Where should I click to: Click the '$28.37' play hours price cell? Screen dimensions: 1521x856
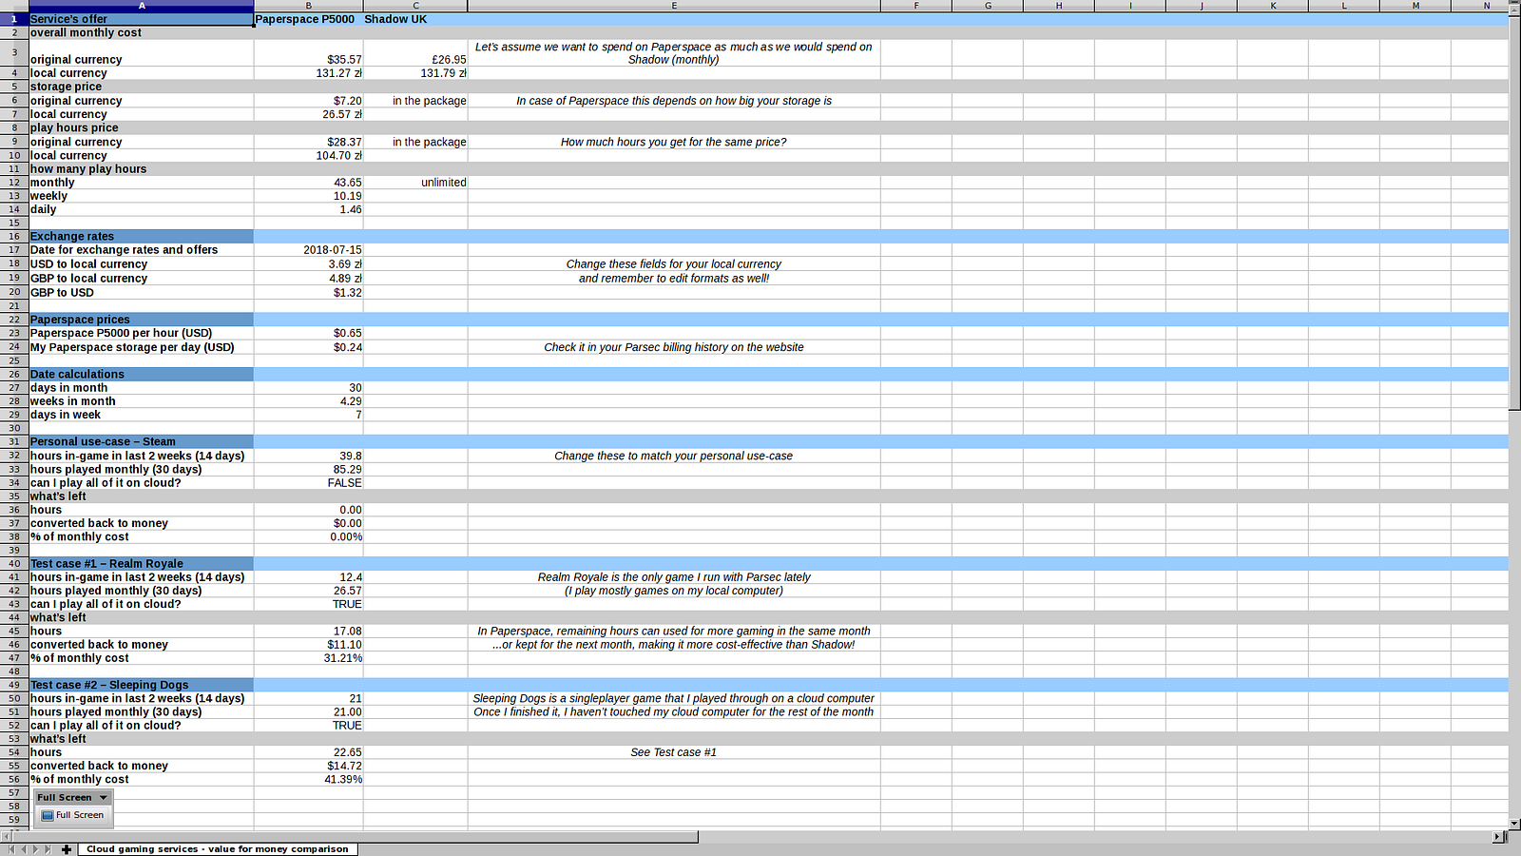(308, 142)
